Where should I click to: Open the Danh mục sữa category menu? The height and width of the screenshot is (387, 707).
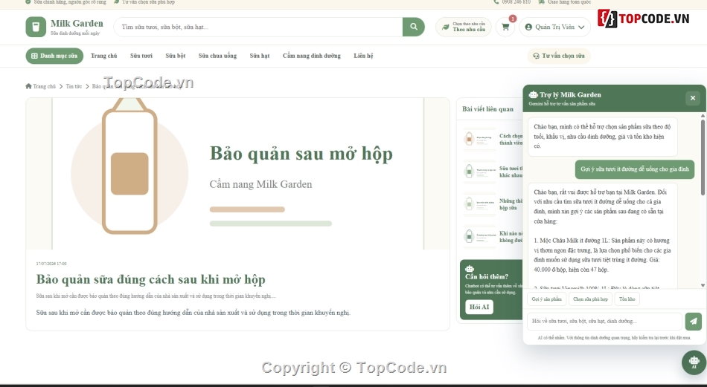click(x=54, y=56)
